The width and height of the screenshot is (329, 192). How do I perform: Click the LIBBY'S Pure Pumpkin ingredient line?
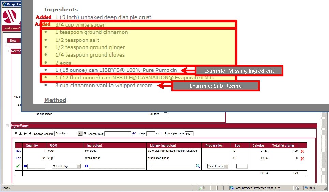(116, 70)
